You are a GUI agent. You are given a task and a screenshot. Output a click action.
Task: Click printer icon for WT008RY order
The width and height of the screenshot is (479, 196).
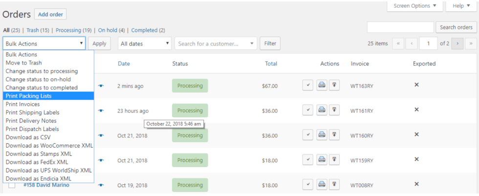click(322, 185)
